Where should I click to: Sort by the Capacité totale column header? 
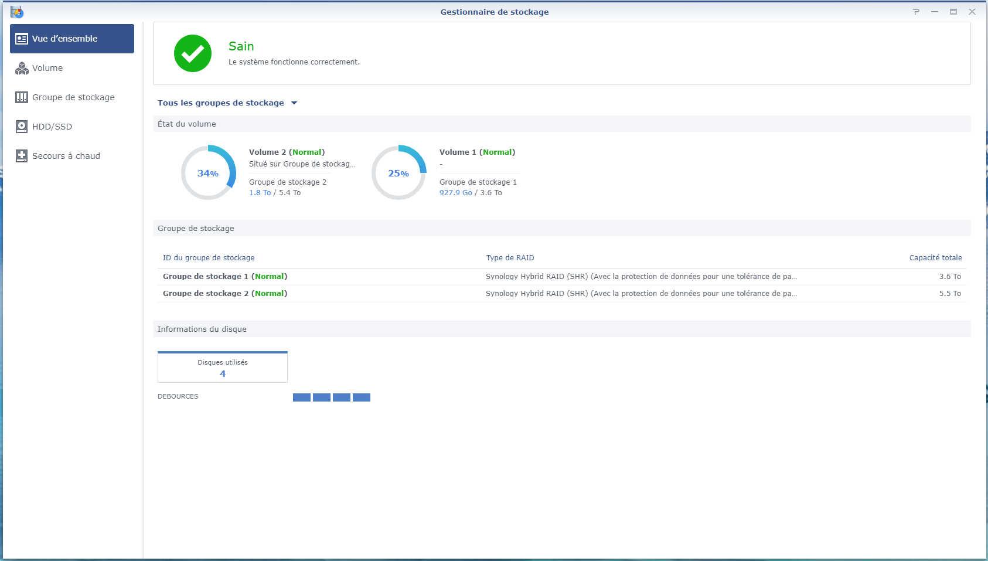tap(935, 258)
